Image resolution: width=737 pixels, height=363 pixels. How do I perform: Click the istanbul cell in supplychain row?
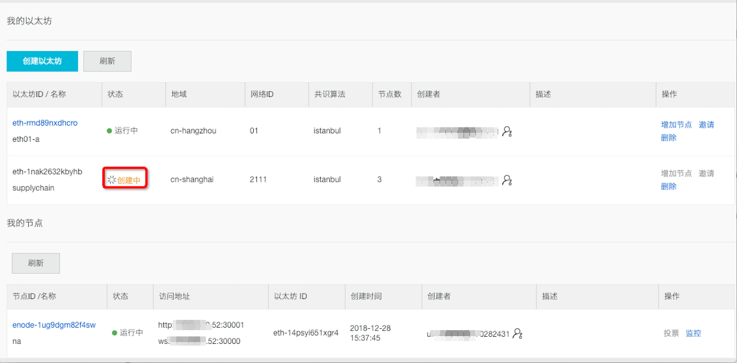point(327,179)
